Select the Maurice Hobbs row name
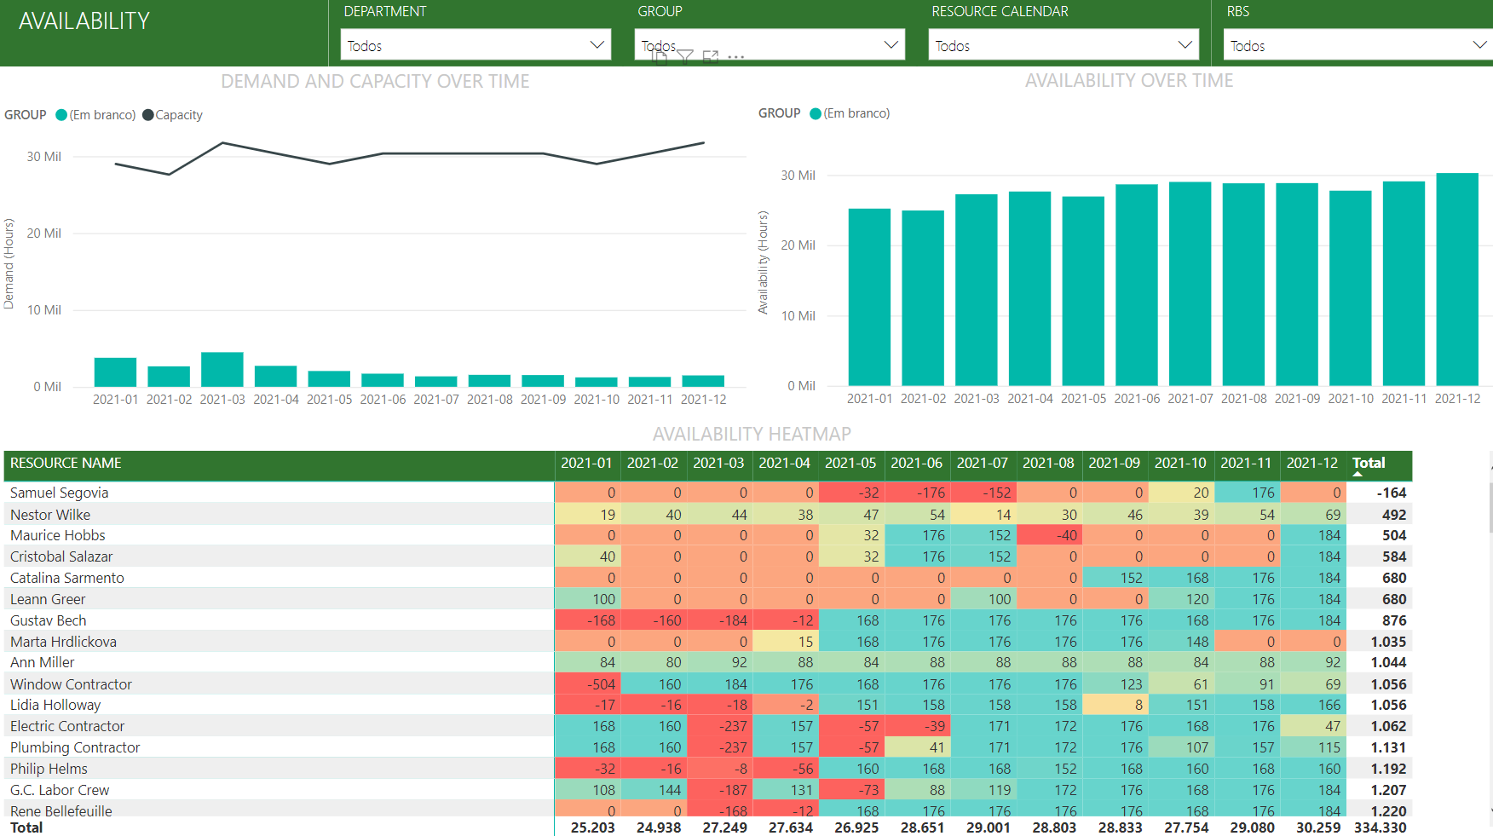Screen dimensions: 1493x836 [x=58, y=535]
